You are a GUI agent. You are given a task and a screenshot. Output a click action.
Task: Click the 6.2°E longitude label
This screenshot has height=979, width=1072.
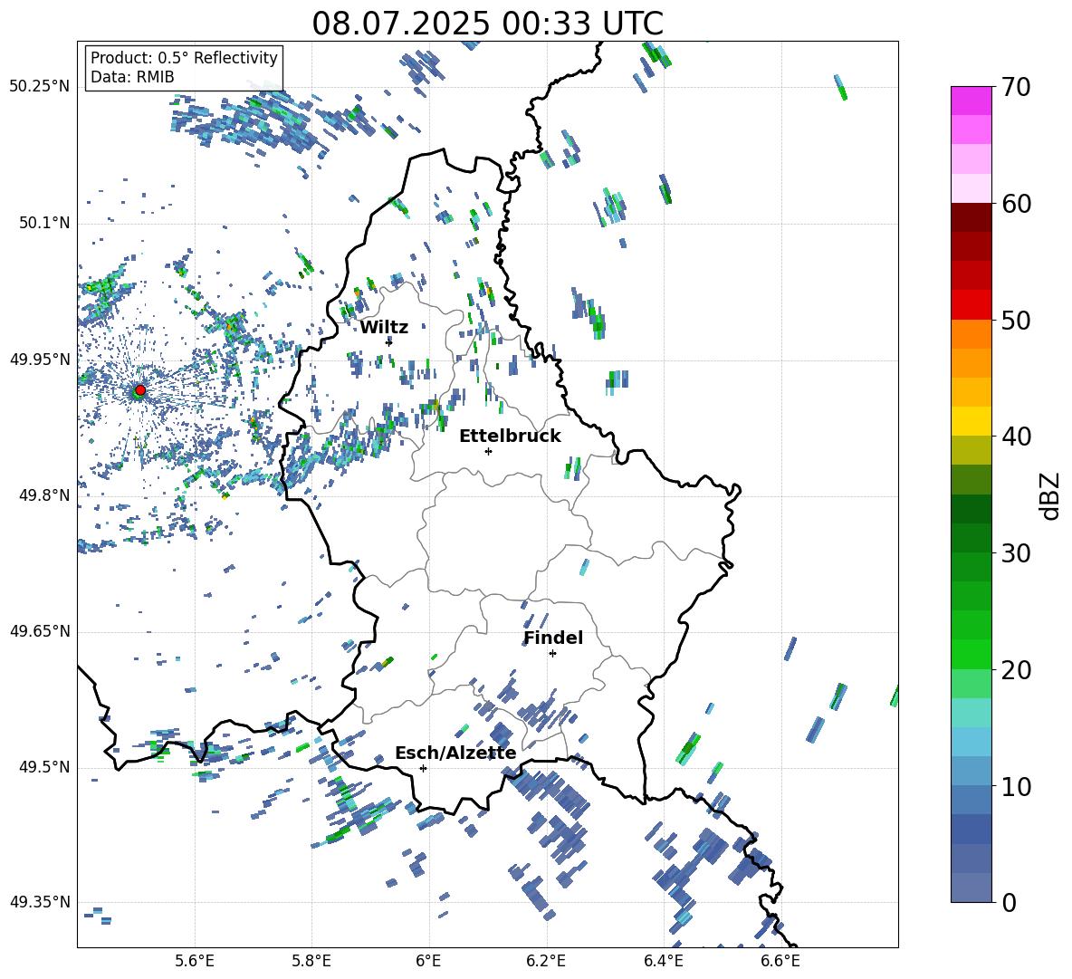coord(546,961)
